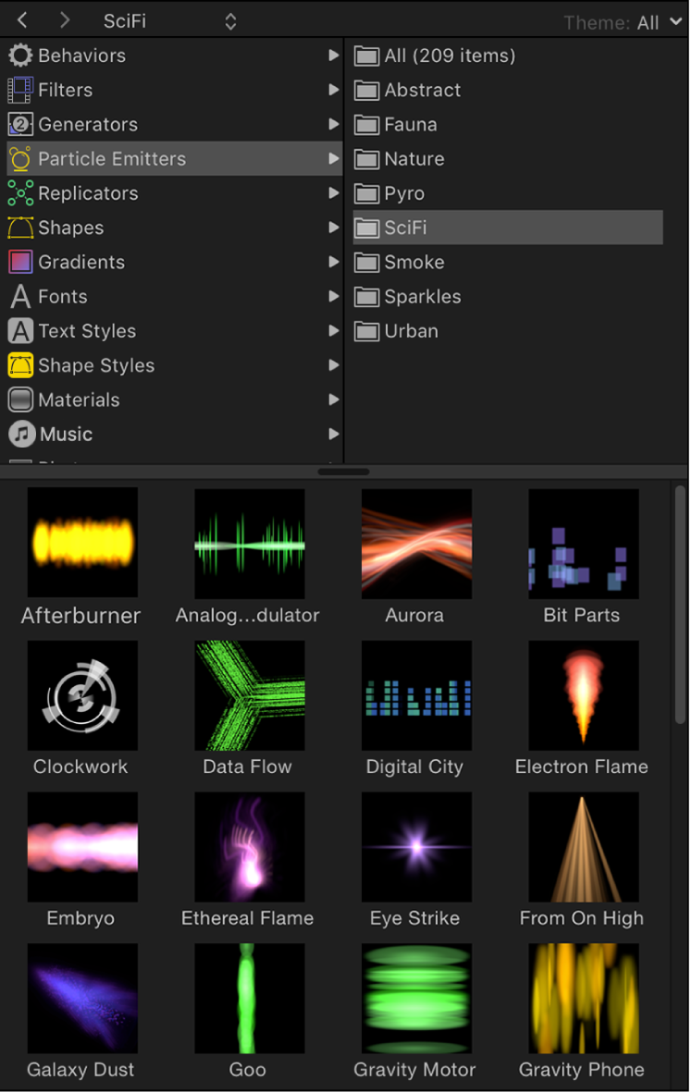
Task: Click the Shape Styles icon
Action: [20, 365]
